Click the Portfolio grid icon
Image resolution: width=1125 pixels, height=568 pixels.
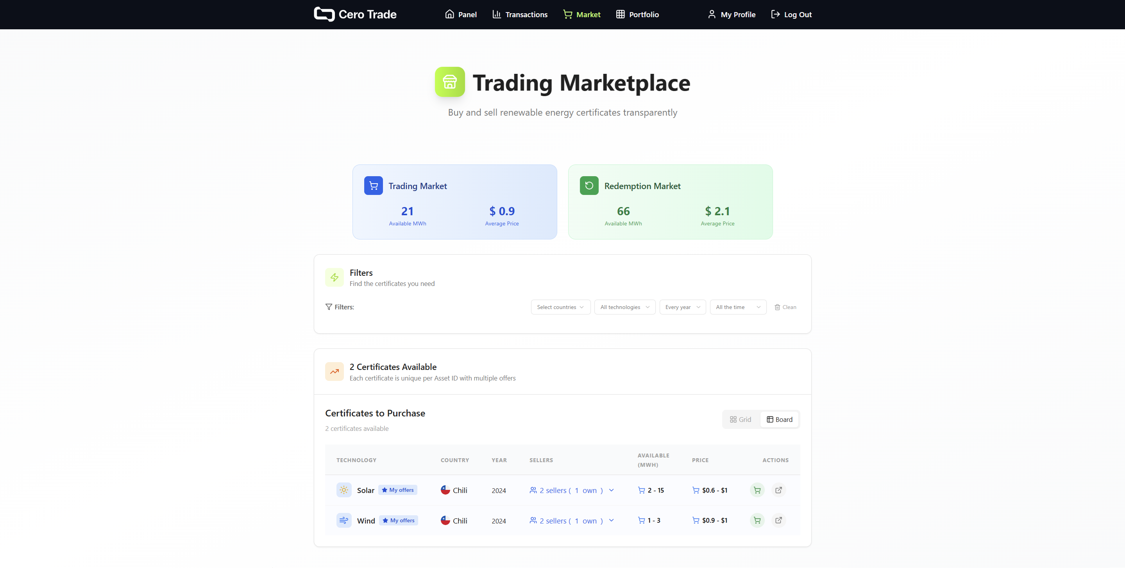621,14
